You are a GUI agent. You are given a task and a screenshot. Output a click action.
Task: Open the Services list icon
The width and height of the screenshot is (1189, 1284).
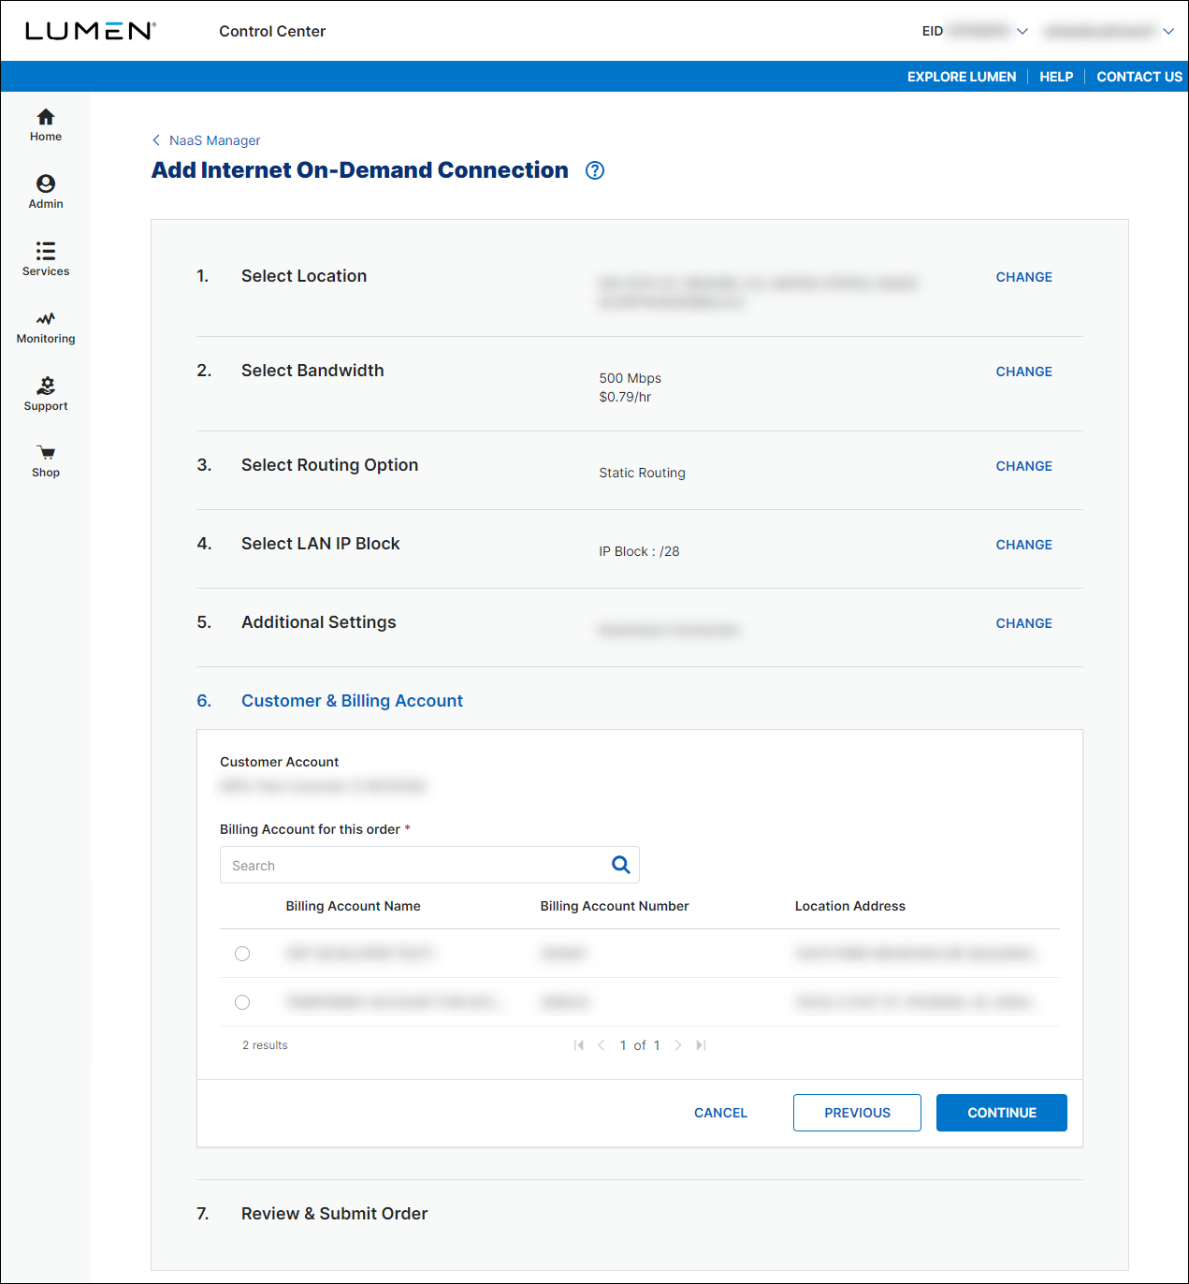[x=46, y=251]
